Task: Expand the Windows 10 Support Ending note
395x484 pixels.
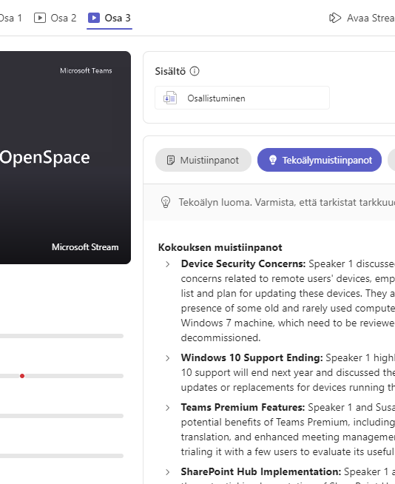Action: (x=168, y=358)
